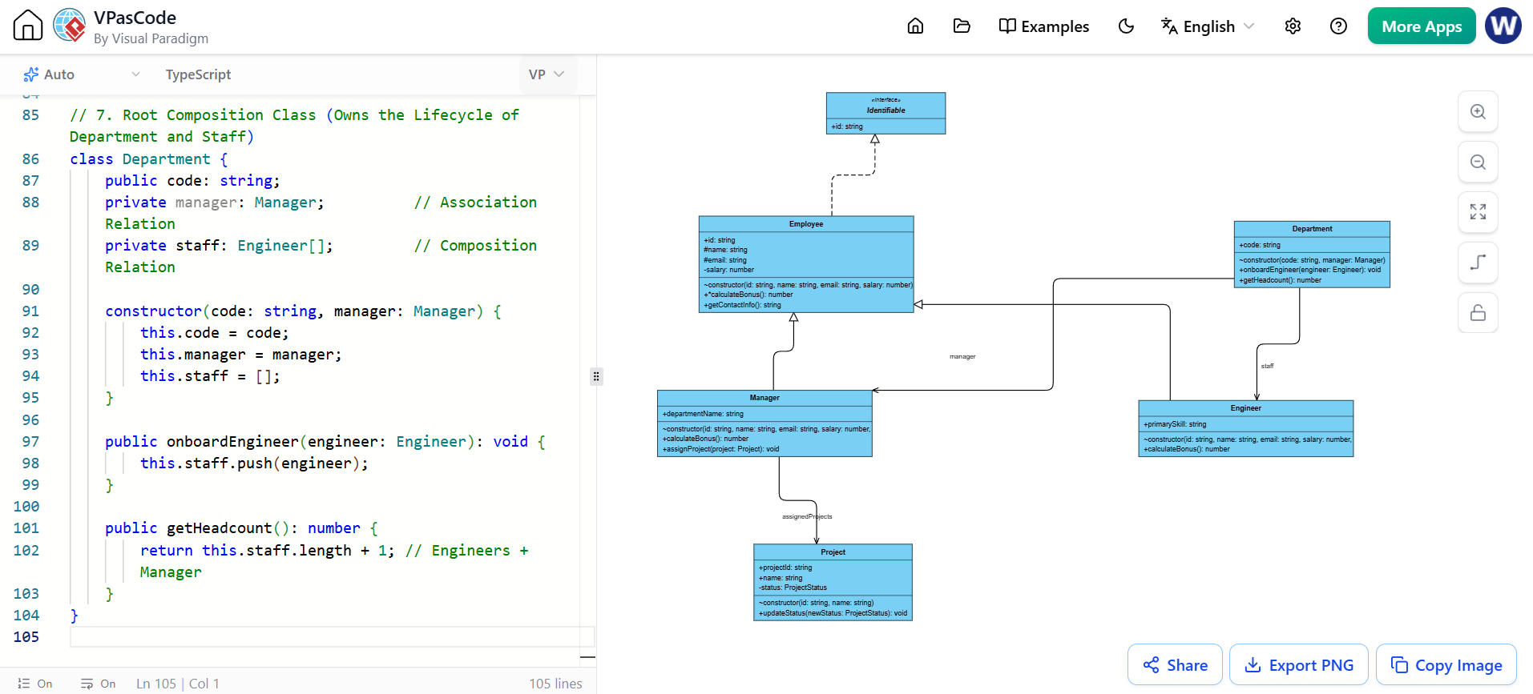Click 'return this.staff.length + 1;' statement
The width and height of the screenshot is (1533, 694).
tap(268, 551)
